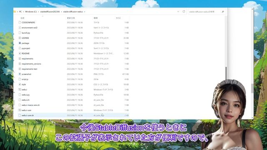This screenshot has width=267, height=150.
Task: Click the webui.sh file icon
Action: coord(20,100)
